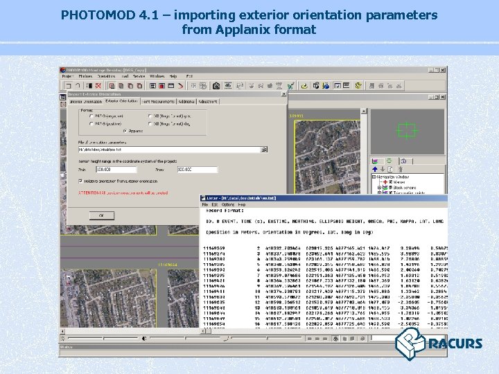This screenshot has width=499, height=374.
Task: Click the blue up arrow in navigation panel
Action: (x=375, y=169)
